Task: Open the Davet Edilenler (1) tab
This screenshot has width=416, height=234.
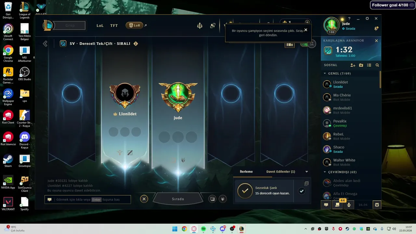Action: point(280,172)
